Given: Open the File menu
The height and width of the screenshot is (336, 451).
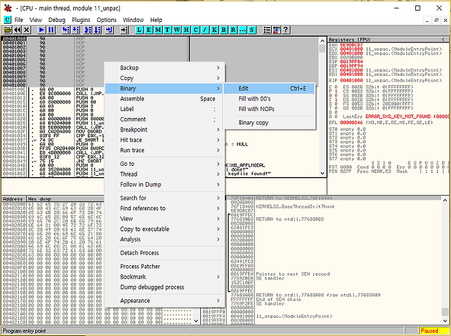Looking at the screenshot, I should click(19, 20).
